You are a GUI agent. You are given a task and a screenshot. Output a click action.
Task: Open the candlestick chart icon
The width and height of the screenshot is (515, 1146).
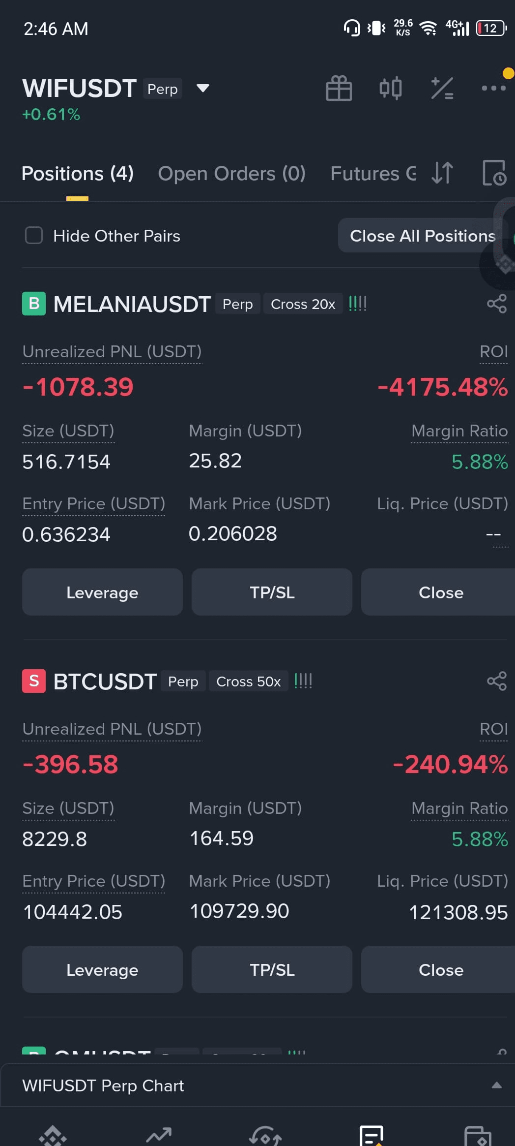point(391,89)
